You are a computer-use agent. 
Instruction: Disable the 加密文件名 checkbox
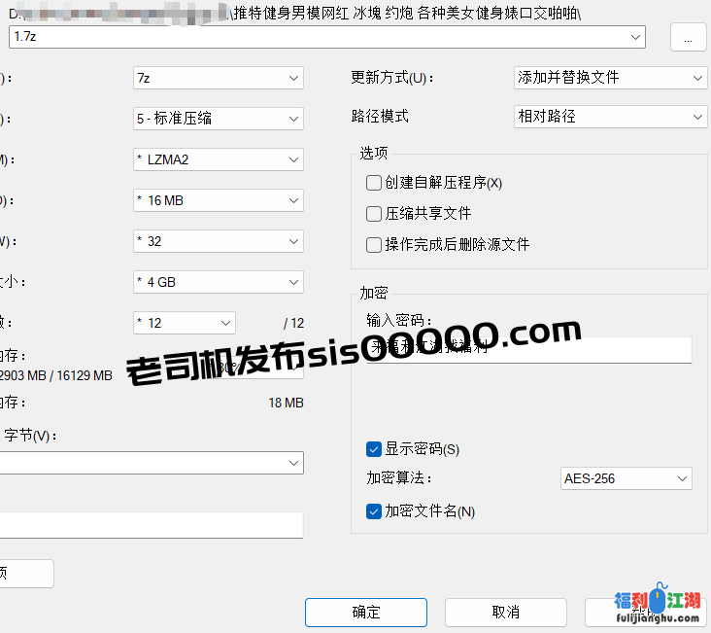(x=374, y=511)
